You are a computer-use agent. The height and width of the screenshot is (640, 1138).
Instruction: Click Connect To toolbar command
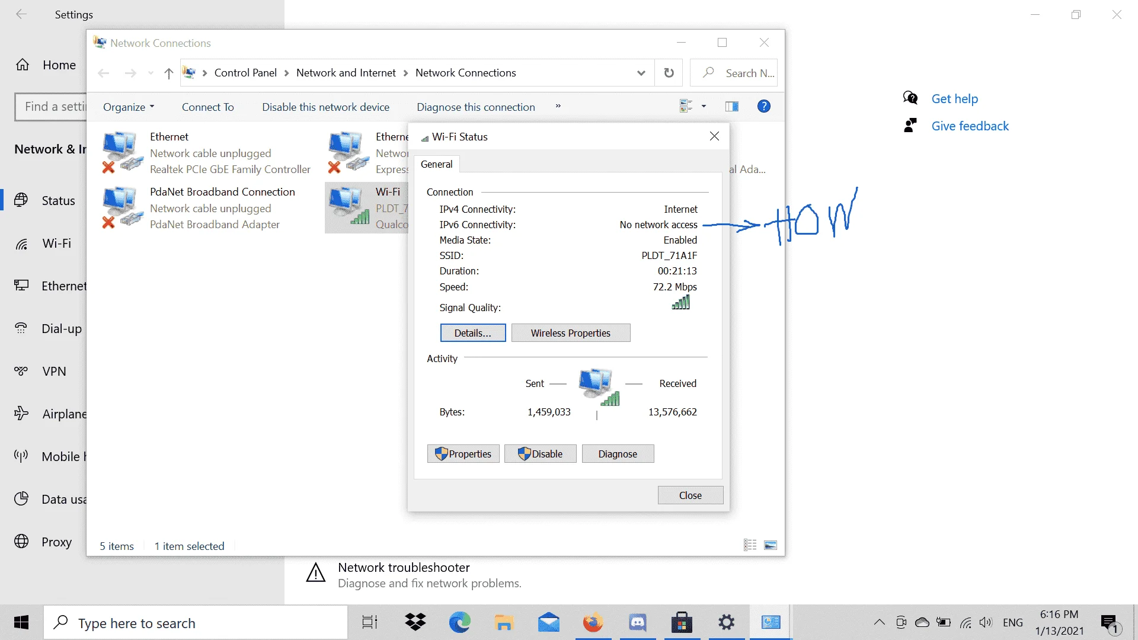point(208,107)
